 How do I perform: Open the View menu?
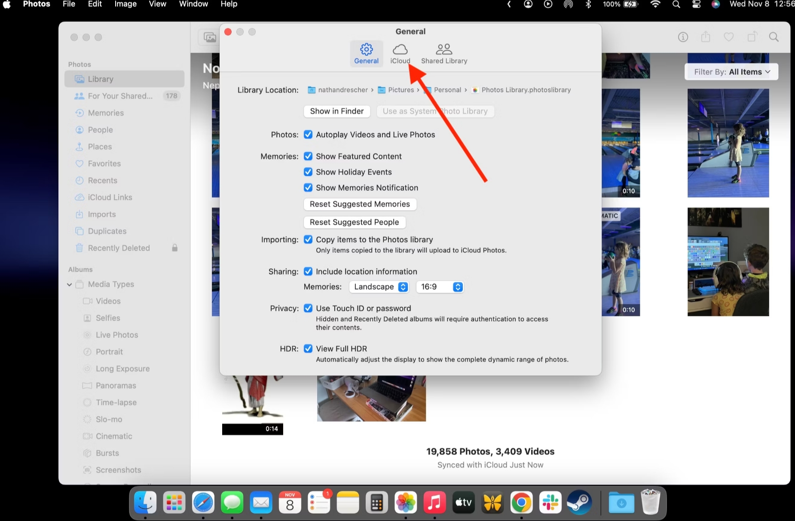(158, 4)
